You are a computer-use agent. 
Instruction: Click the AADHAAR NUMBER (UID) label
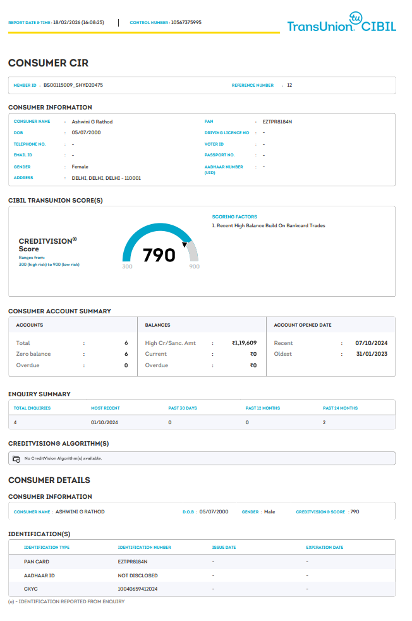pyautogui.click(x=224, y=170)
